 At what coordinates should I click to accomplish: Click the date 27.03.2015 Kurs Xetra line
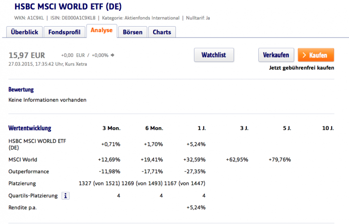click(48, 64)
